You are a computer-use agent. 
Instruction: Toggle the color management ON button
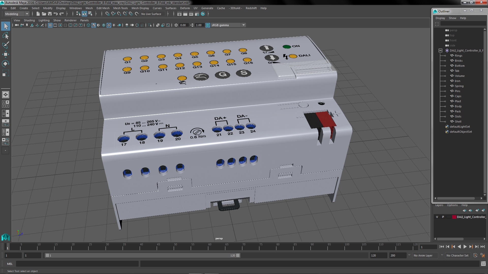208,25
